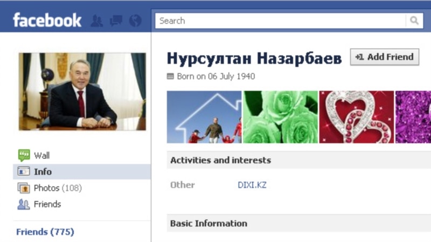This screenshot has height=242, width=431.
Task: Select the Info sidebar item
Action: [x=43, y=172]
